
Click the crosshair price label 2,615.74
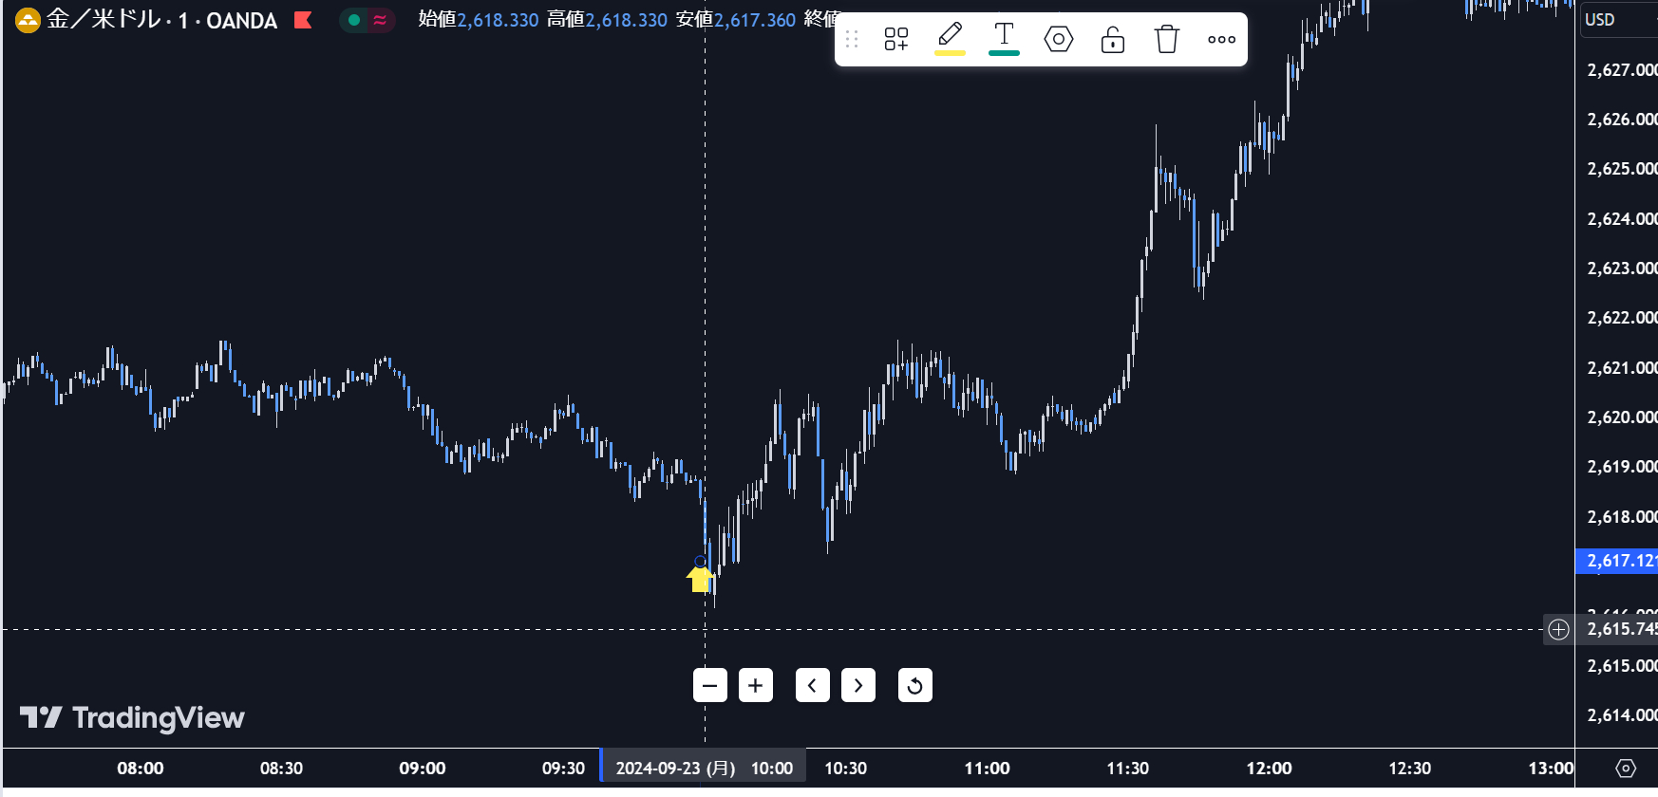[x=1616, y=629]
